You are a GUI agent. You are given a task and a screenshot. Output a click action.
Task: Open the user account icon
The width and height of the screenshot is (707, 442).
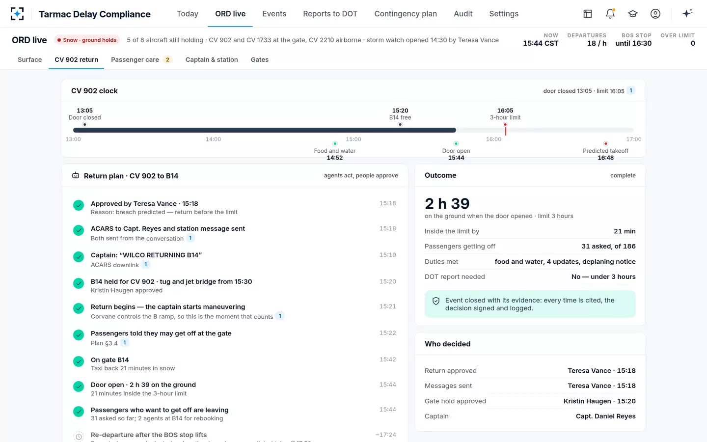pyautogui.click(x=655, y=14)
